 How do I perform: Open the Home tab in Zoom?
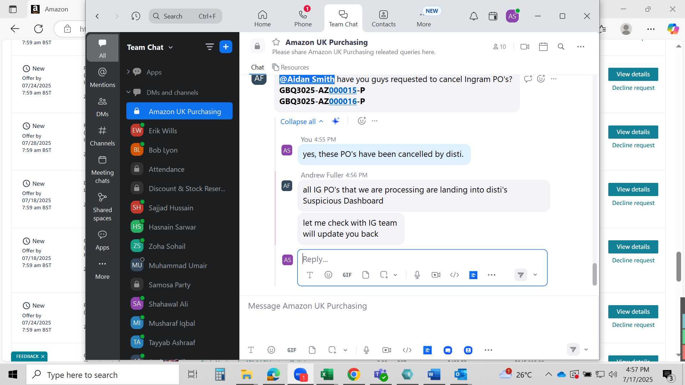263,18
